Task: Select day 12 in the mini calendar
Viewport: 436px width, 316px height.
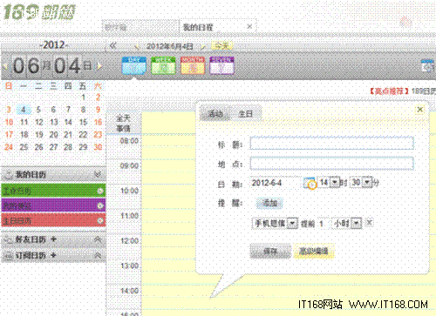Action: tap(39, 122)
